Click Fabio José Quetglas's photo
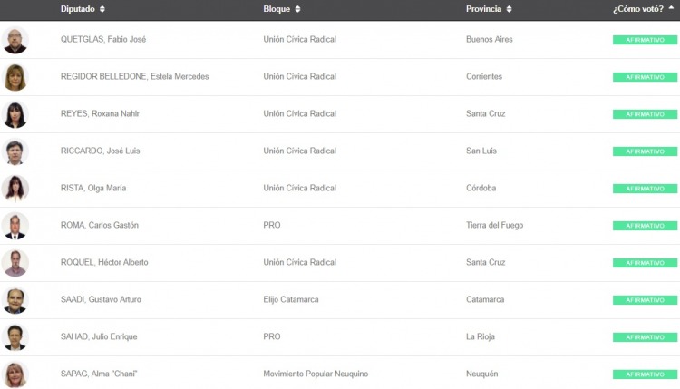Screen dimensions: 680x389 tap(15, 40)
